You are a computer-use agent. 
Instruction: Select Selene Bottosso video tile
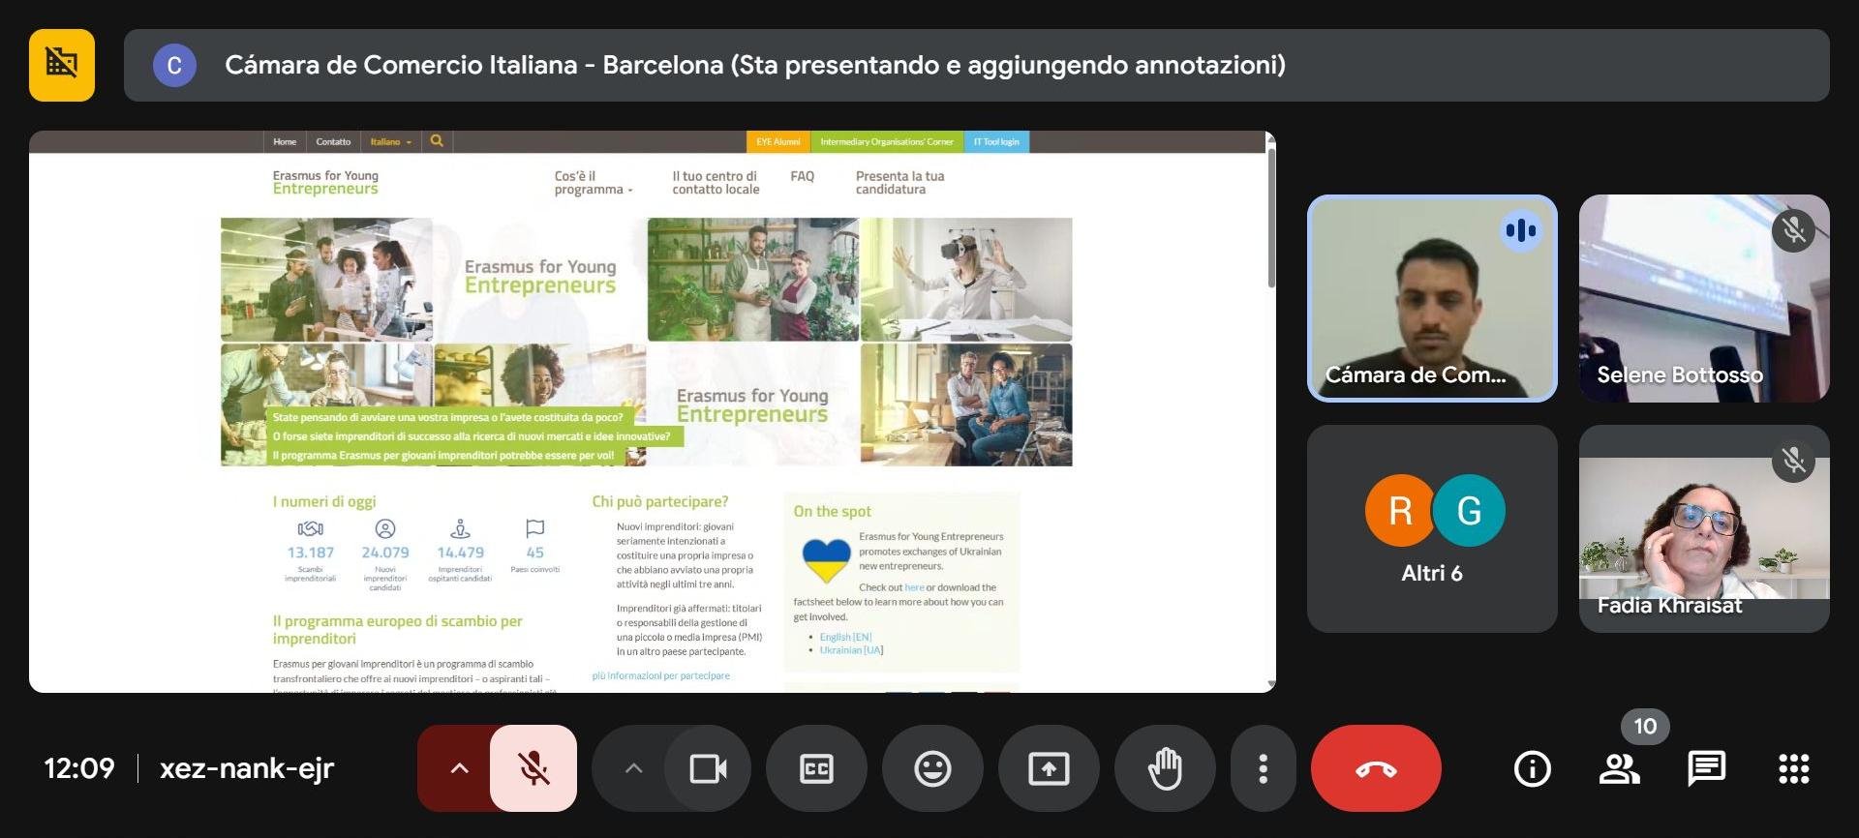click(1704, 298)
